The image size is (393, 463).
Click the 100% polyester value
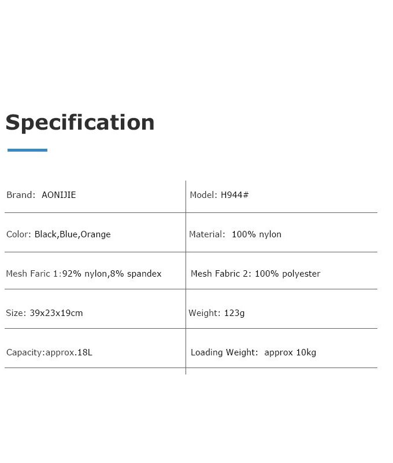pos(287,274)
